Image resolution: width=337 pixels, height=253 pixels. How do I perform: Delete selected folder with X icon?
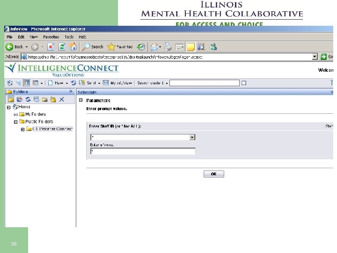[x=62, y=99]
